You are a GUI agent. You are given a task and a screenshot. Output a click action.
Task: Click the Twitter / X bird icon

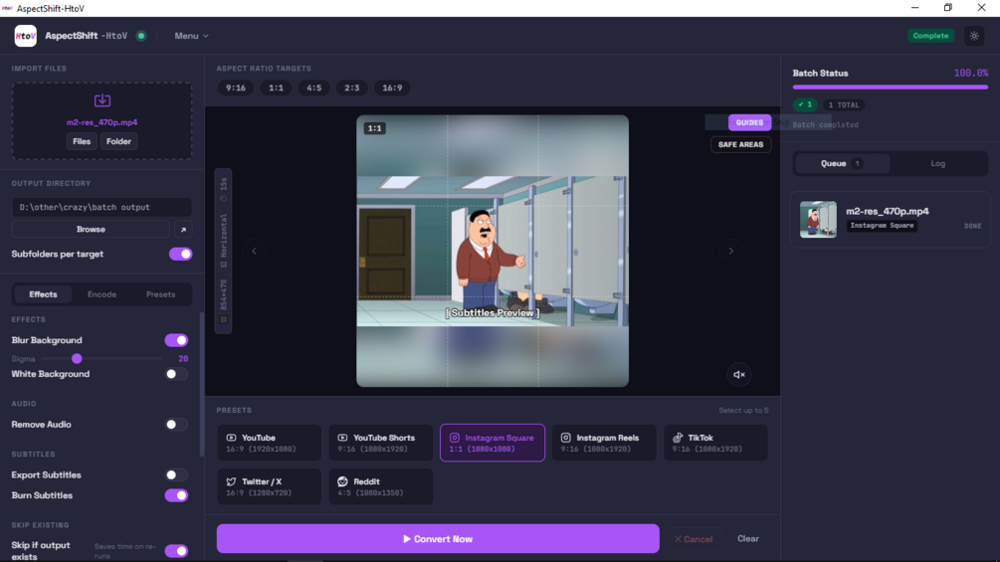click(231, 481)
